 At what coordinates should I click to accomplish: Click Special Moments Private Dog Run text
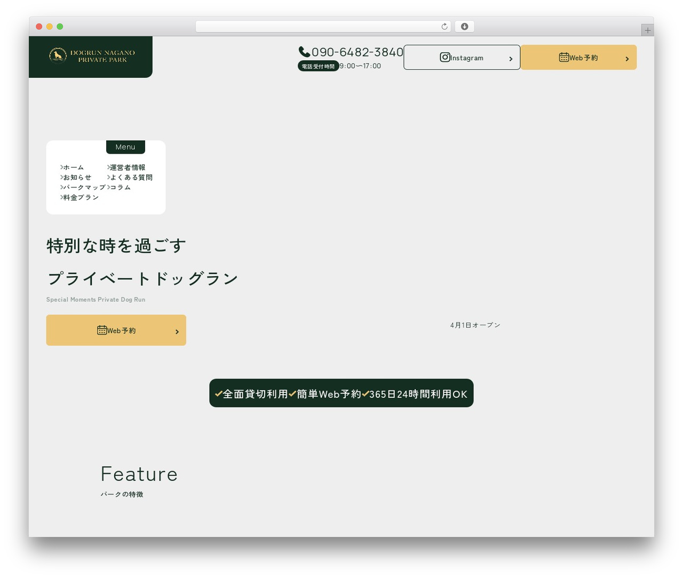[x=96, y=300]
